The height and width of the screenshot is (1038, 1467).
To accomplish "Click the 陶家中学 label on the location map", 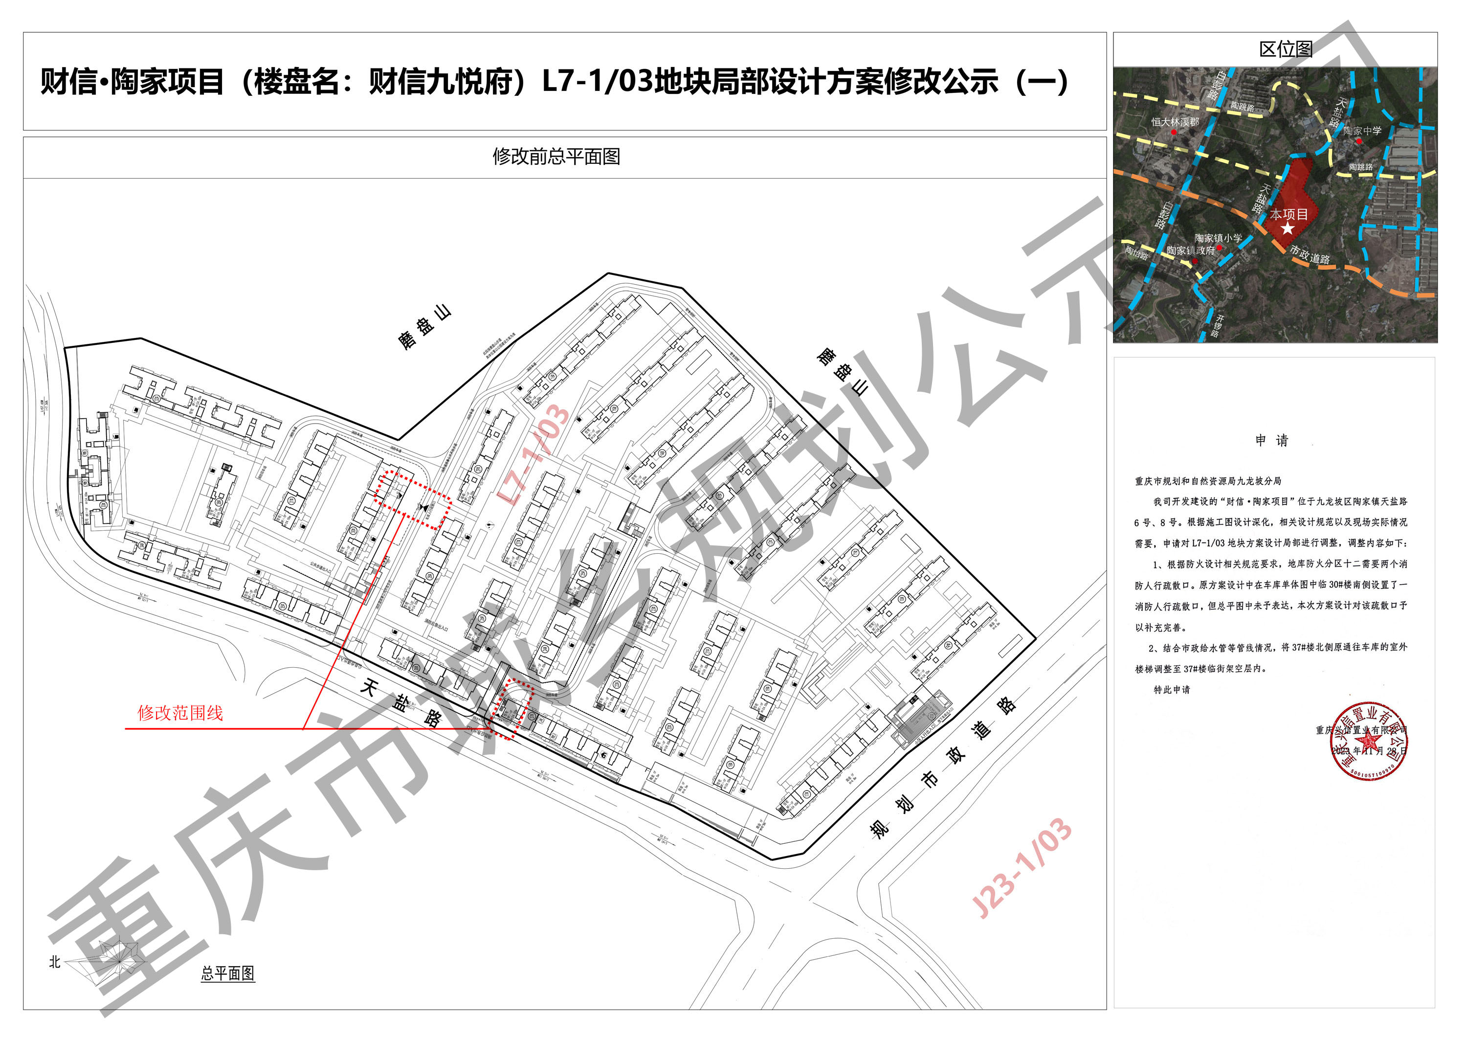I will pos(1362,131).
